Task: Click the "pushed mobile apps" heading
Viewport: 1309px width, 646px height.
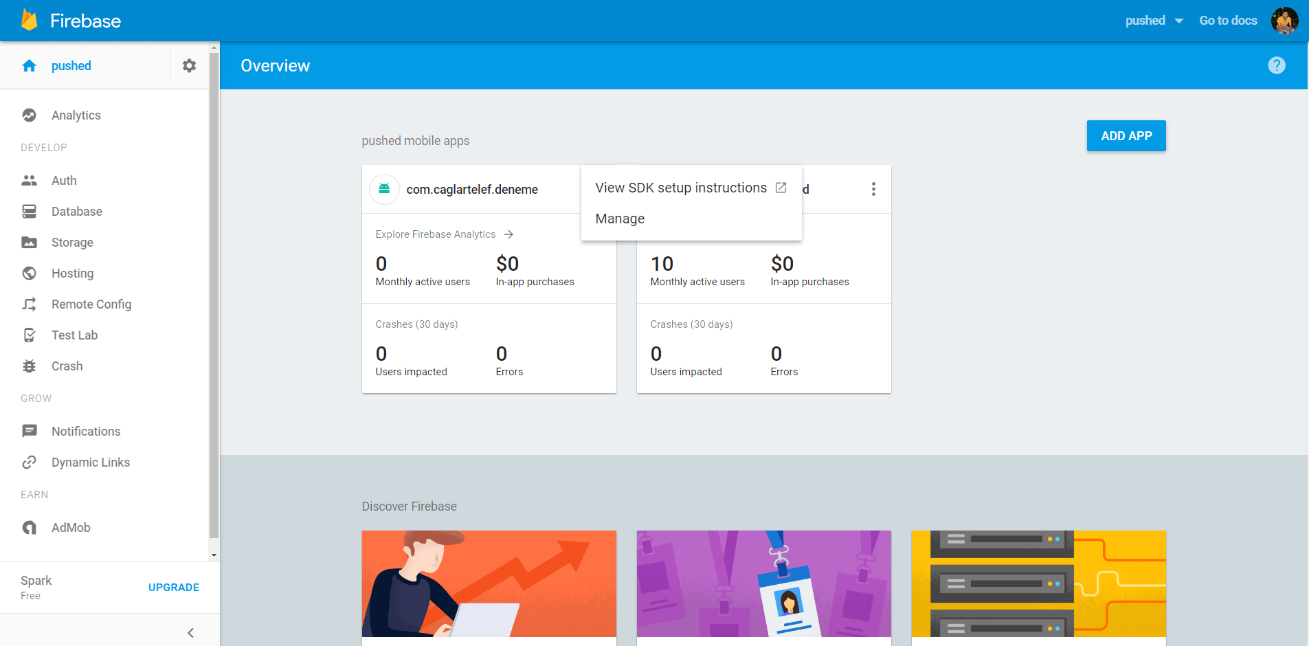Action: [x=416, y=141]
